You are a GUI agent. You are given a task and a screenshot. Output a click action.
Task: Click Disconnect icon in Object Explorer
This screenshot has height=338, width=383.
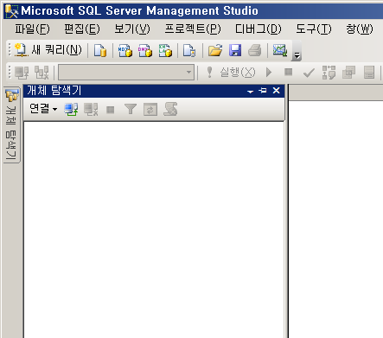pos(91,110)
